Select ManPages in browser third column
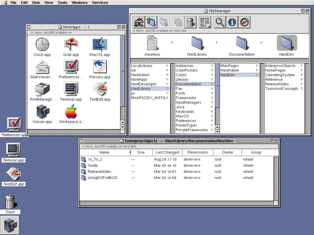The height and width of the screenshot is (235, 314). click(239, 65)
